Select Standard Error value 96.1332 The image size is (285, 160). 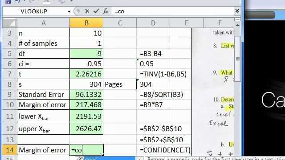[86, 94]
